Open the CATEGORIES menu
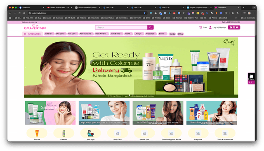264x151 pixels. click(x=32, y=34)
